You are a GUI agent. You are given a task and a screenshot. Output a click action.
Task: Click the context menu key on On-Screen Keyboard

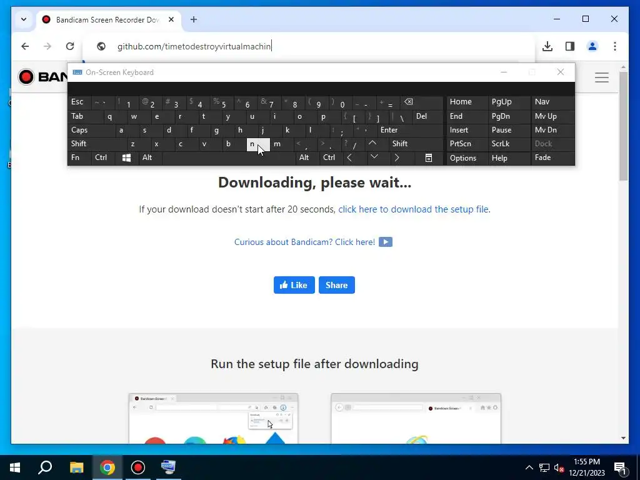429,157
